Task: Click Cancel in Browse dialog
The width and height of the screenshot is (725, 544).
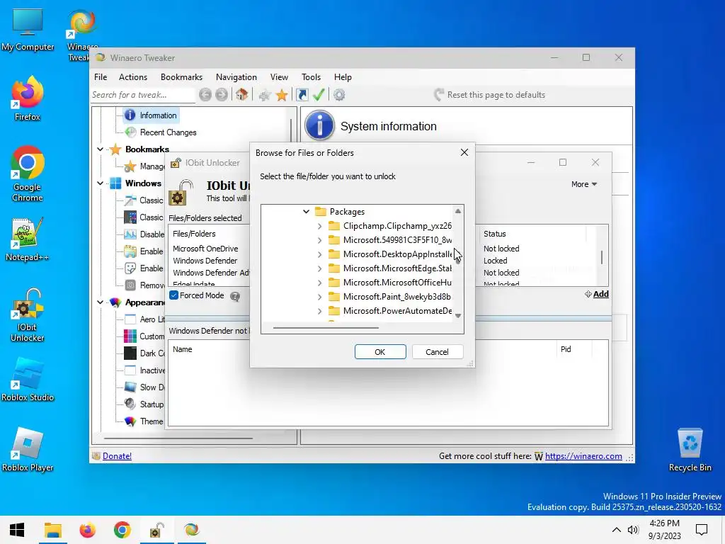Action: (437, 351)
